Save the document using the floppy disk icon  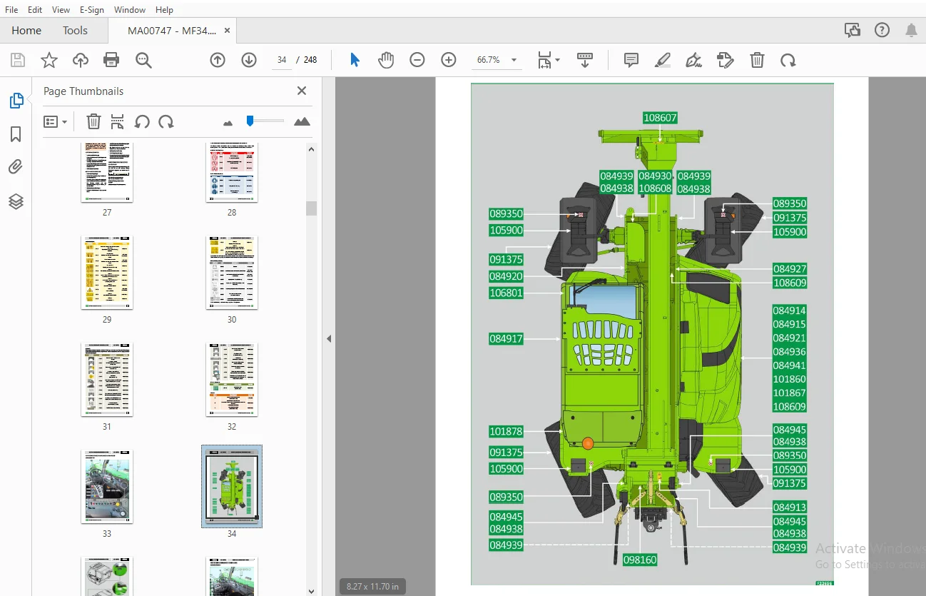click(17, 60)
